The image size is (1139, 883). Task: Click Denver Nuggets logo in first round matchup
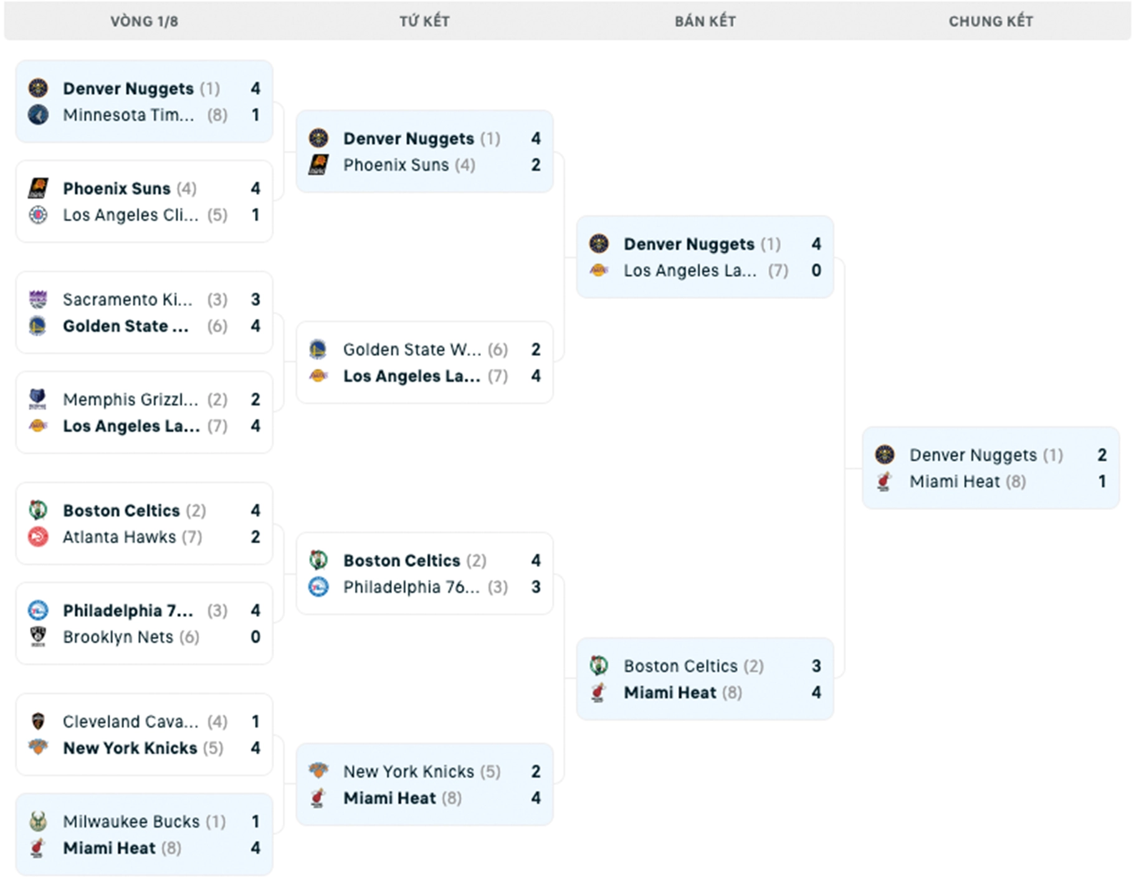tap(38, 88)
